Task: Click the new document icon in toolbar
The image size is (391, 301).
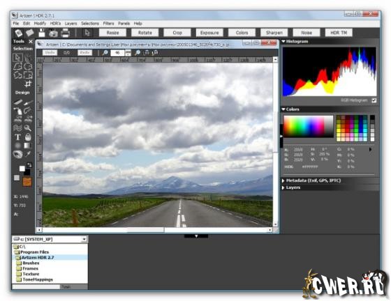Action: pos(18,33)
